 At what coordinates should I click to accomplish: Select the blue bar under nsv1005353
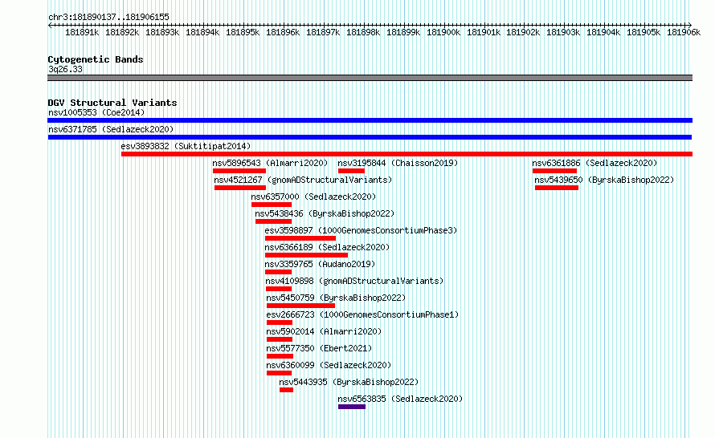(x=370, y=120)
